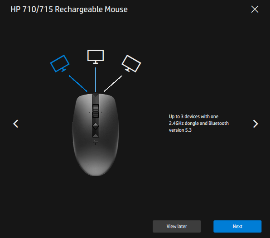Click the blue vertical line to center monitor

(96, 80)
